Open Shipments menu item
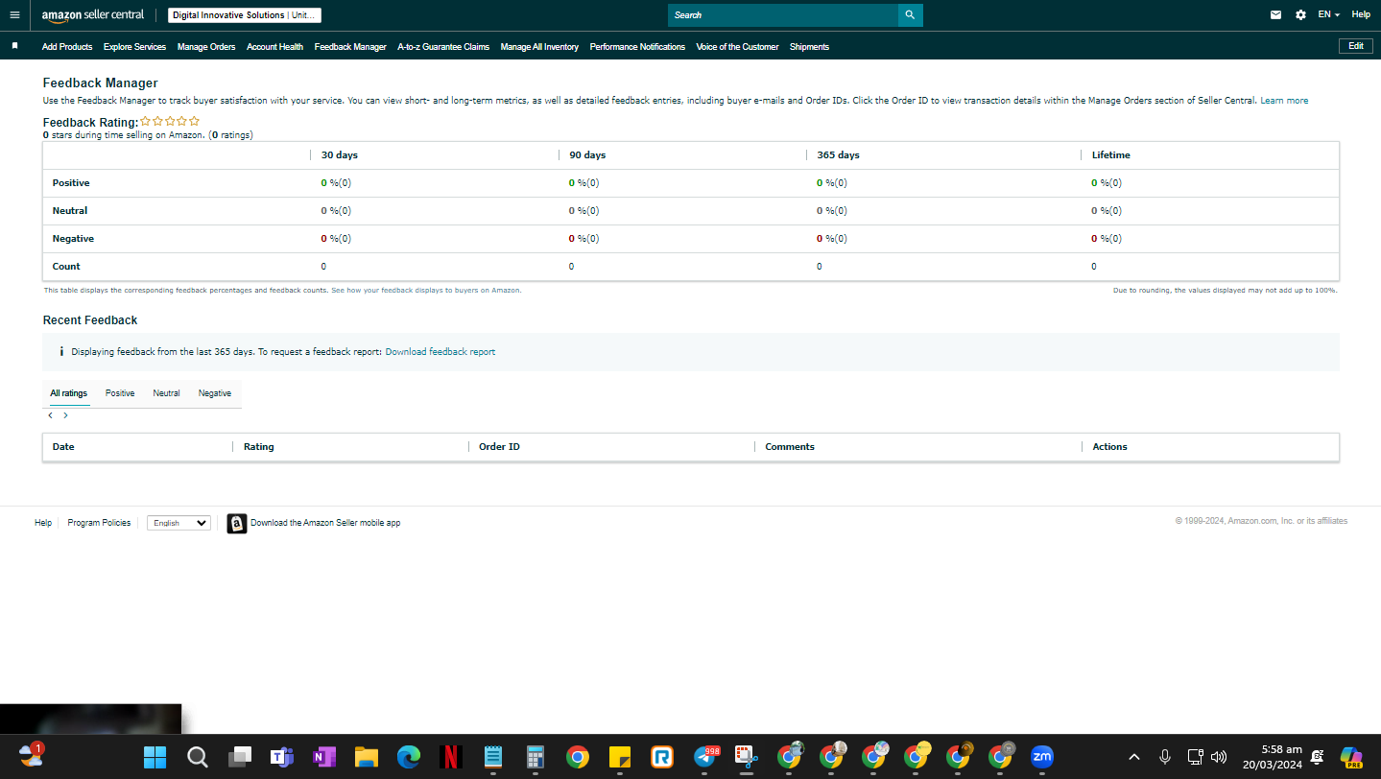 click(x=809, y=47)
